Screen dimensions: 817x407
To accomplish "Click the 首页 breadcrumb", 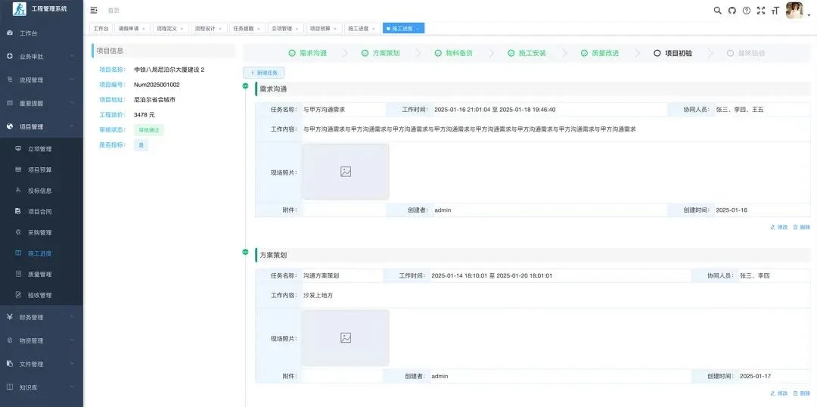I will pos(113,11).
